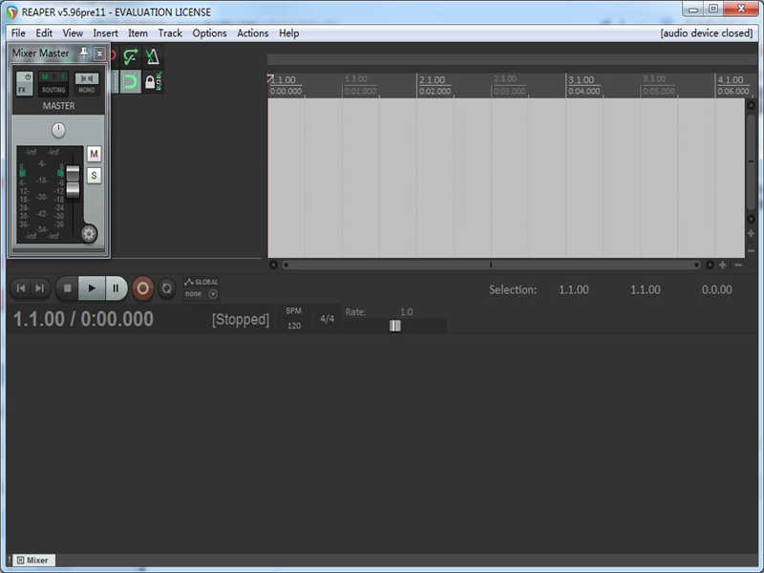Viewport: 764px width, 573px height.
Task: Click the [Stopped] status text
Action: point(241,320)
